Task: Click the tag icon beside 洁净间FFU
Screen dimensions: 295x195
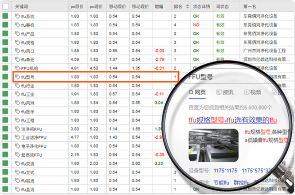Action: [x=18, y=129]
